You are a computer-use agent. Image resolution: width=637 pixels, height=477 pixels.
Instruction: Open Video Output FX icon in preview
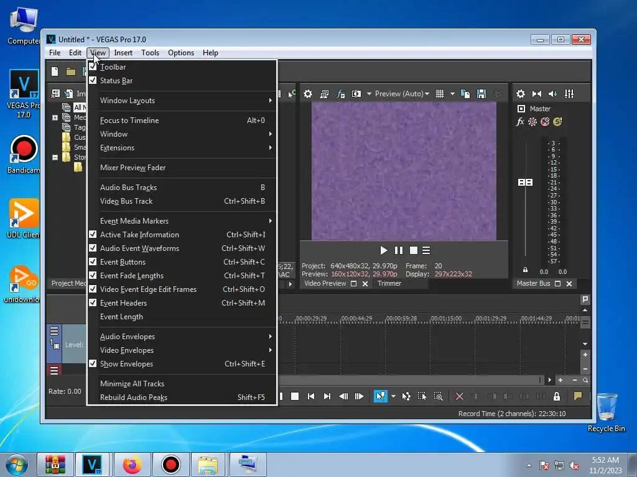(x=340, y=94)
